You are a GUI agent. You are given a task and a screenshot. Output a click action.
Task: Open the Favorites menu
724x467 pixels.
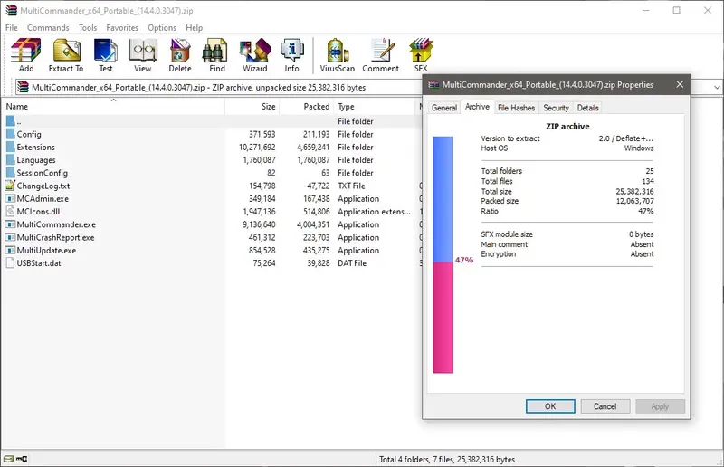122,28
